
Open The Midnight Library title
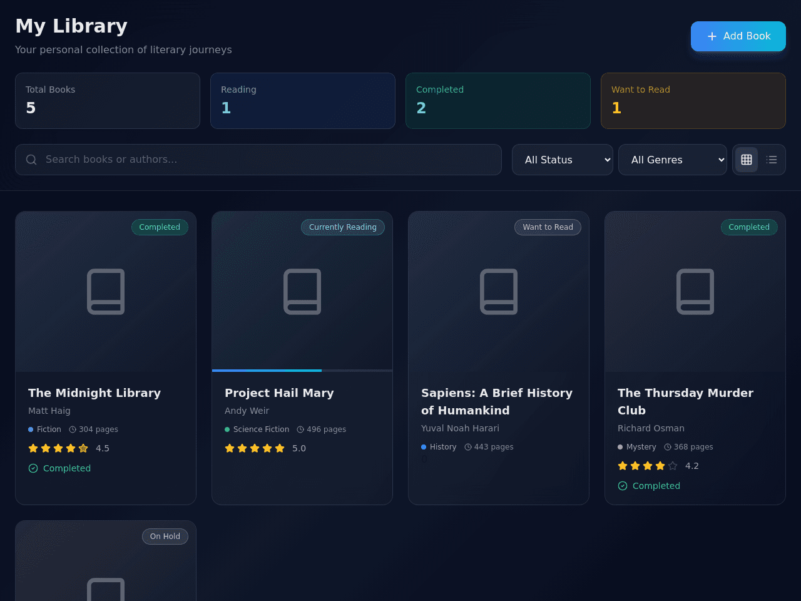point(94,393)
